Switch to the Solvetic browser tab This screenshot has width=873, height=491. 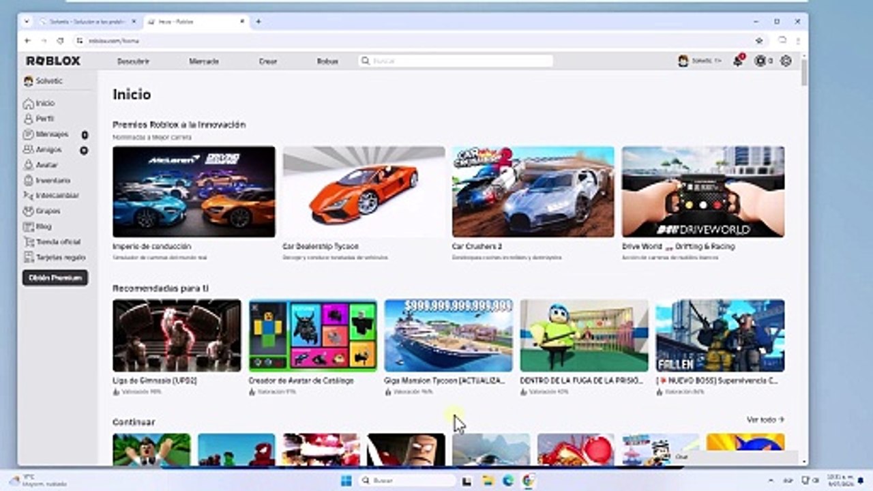[x=87, y=22]
